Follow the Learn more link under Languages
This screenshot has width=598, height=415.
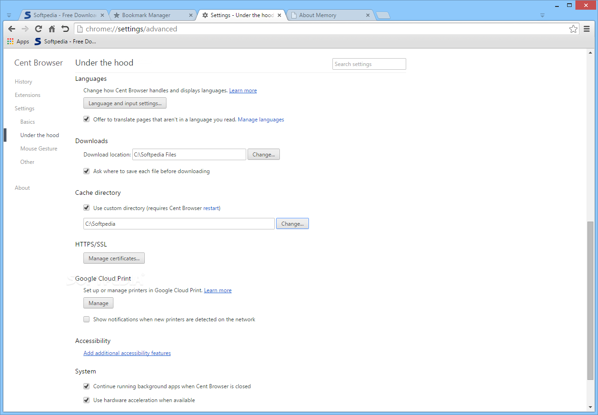[x=243, y=90]
